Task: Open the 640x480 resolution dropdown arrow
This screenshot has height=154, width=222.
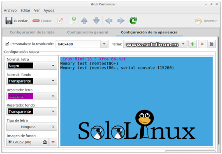Action: tap(104, 44)
